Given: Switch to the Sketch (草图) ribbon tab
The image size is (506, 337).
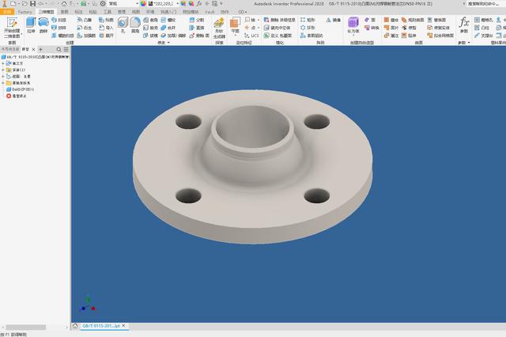Looking at the screenshot, I should coord(65,12).
